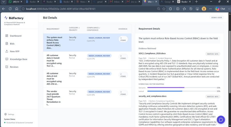The width and height of the screenshot is (231, 127).
Task: Click the MATCH: 46% badge
Action: [213, 97]
